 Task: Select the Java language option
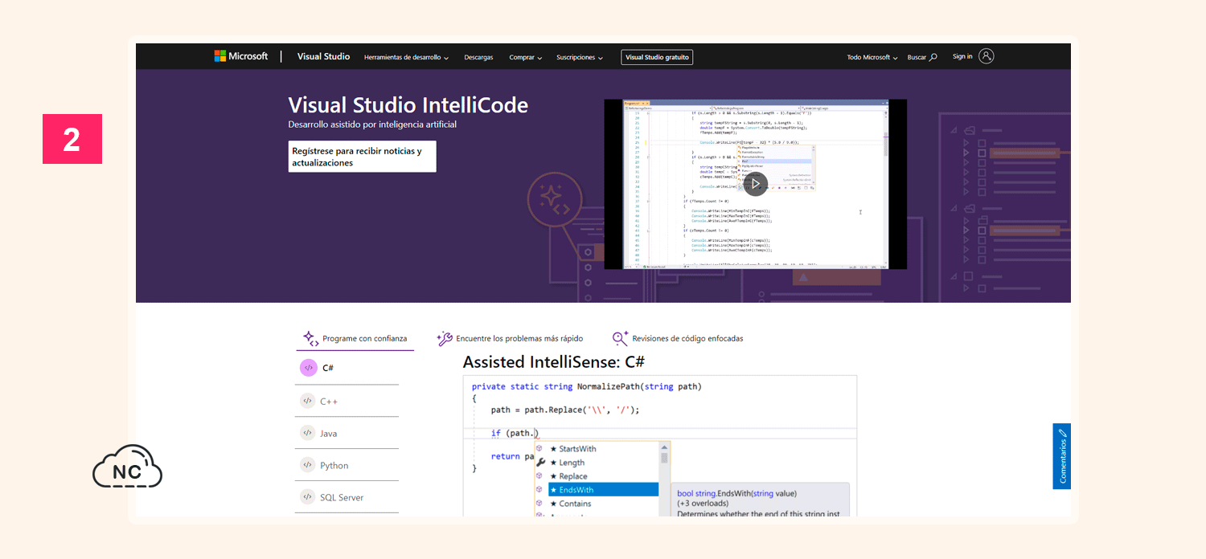(x=347, y=433)
